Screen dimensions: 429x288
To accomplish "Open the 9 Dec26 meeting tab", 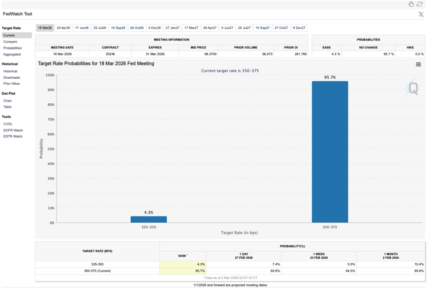I will click(x=154, y=28).
